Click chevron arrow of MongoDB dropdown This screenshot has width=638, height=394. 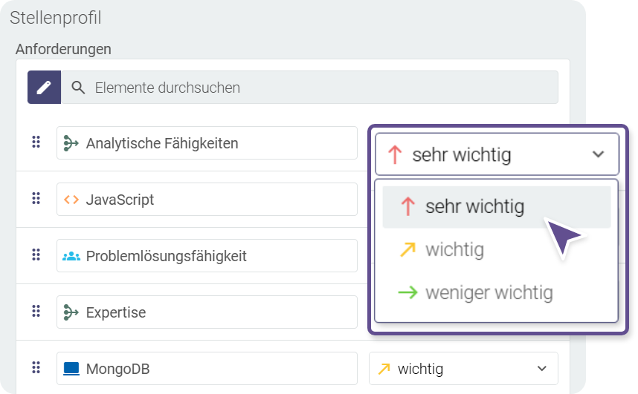[x=541, y=369]
